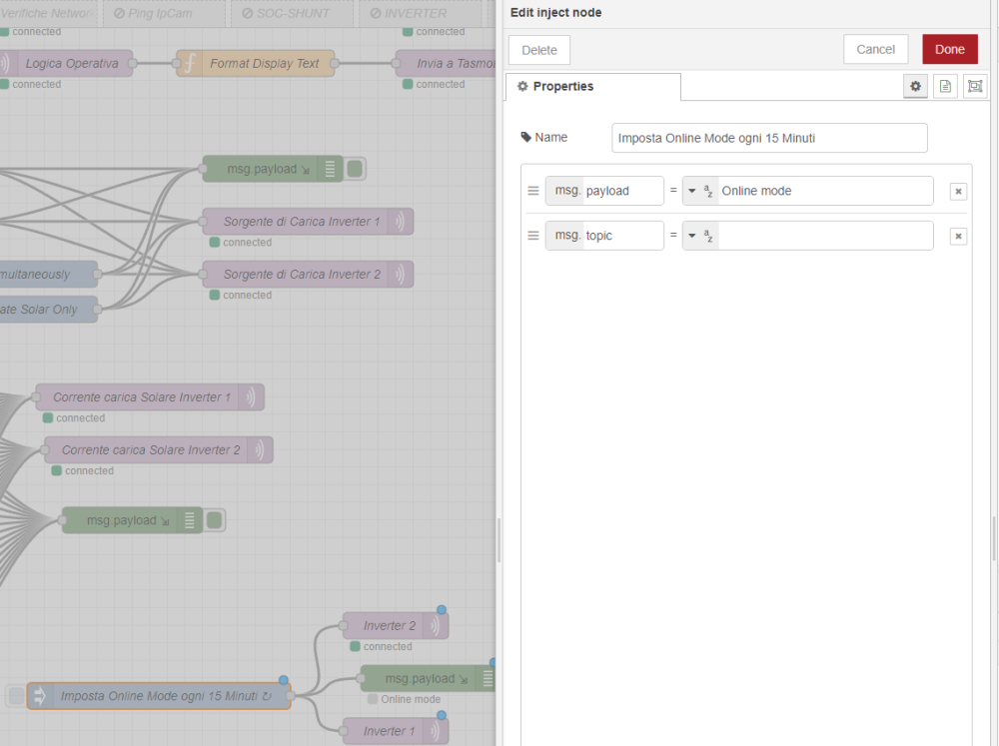Image resolution: width=999 pixels, height=746 pixels.
Task: Toggle output of upper msg payload debug node
Action: [x=355, y=169]
